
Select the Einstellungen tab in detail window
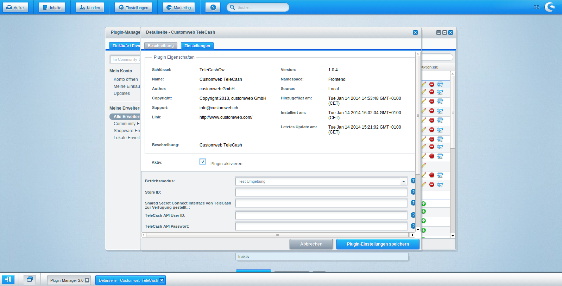tap(197, 46)
